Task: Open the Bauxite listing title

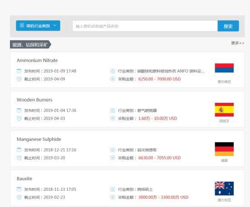Action: point(24,179)
